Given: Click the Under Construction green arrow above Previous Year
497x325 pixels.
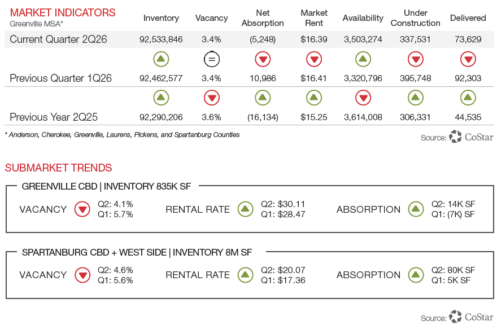Looking at the screenshot, I should coord(416,98).
